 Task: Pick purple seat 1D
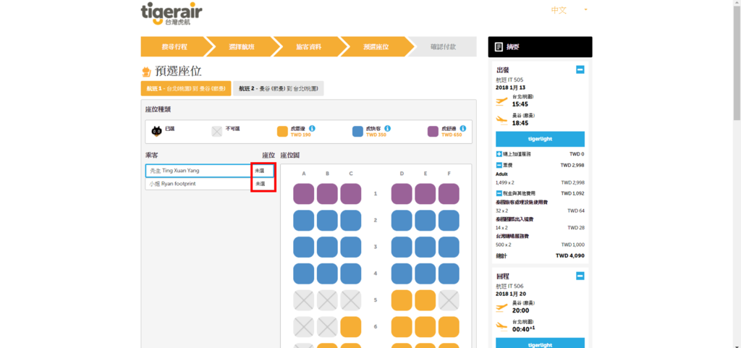tap(402, 194)
